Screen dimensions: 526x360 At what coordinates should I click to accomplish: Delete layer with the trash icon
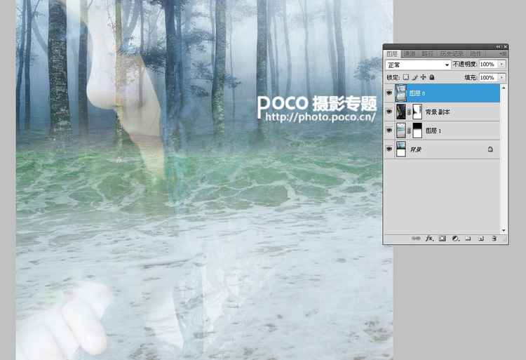point(494,239)
